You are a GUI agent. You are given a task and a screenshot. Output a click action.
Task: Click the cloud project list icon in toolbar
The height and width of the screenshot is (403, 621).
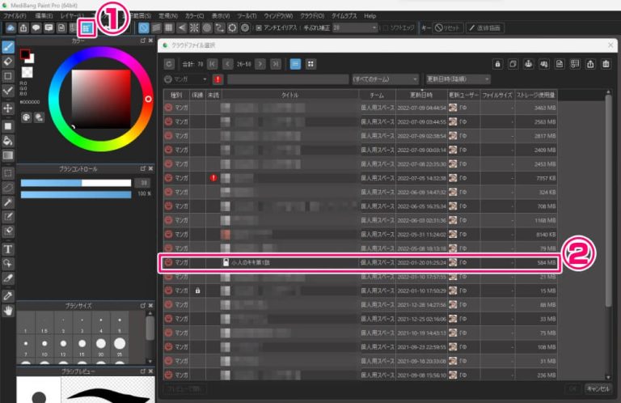[x=87, y=28]
